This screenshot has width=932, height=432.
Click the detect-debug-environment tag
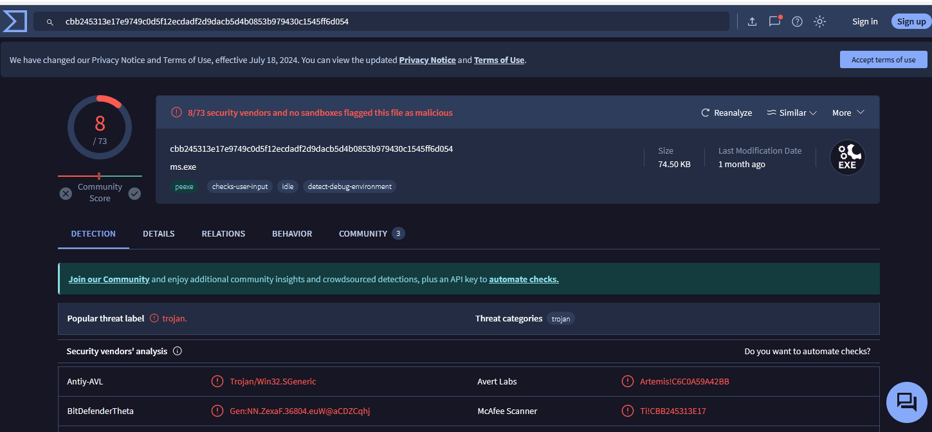point(349,186)
